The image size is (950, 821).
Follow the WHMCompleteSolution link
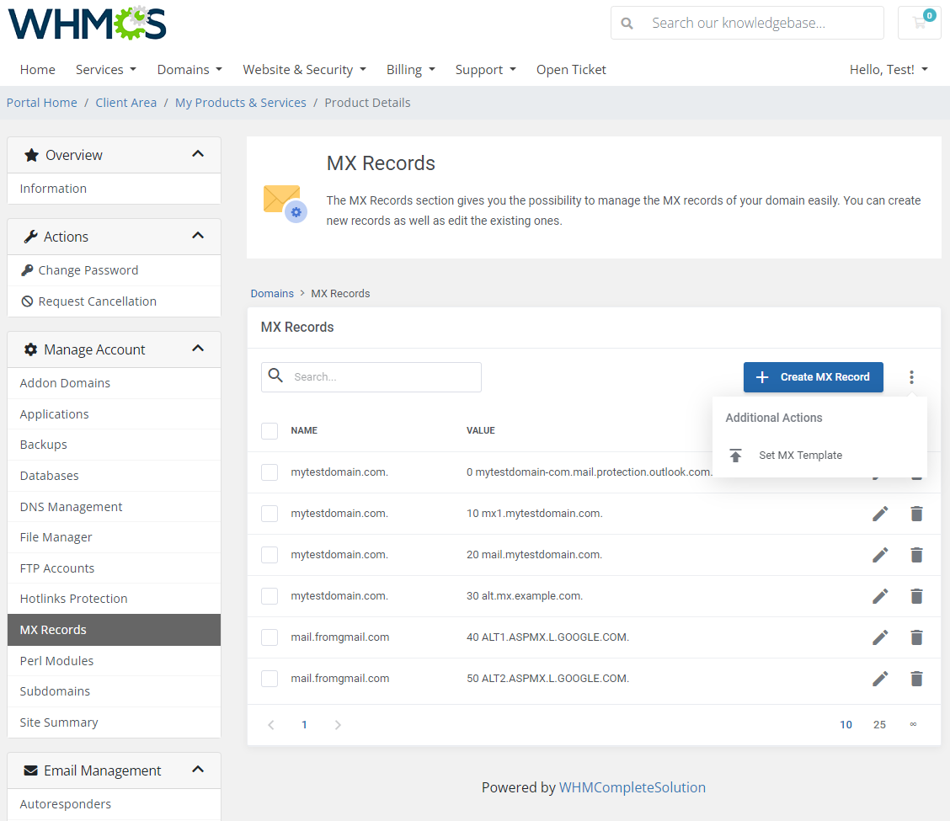click(632, 786)
